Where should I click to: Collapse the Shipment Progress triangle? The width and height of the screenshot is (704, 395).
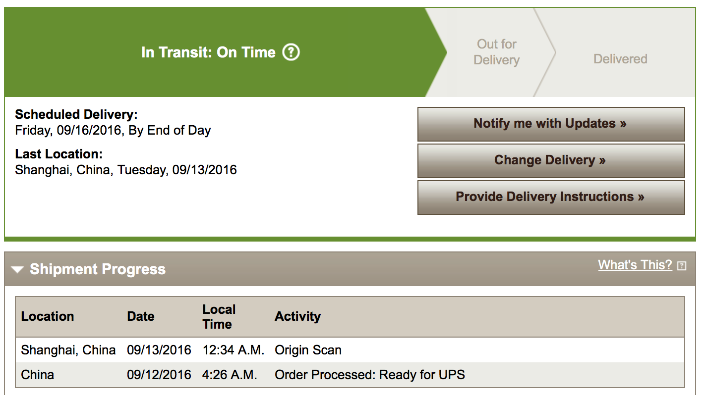tap(18, 270)
